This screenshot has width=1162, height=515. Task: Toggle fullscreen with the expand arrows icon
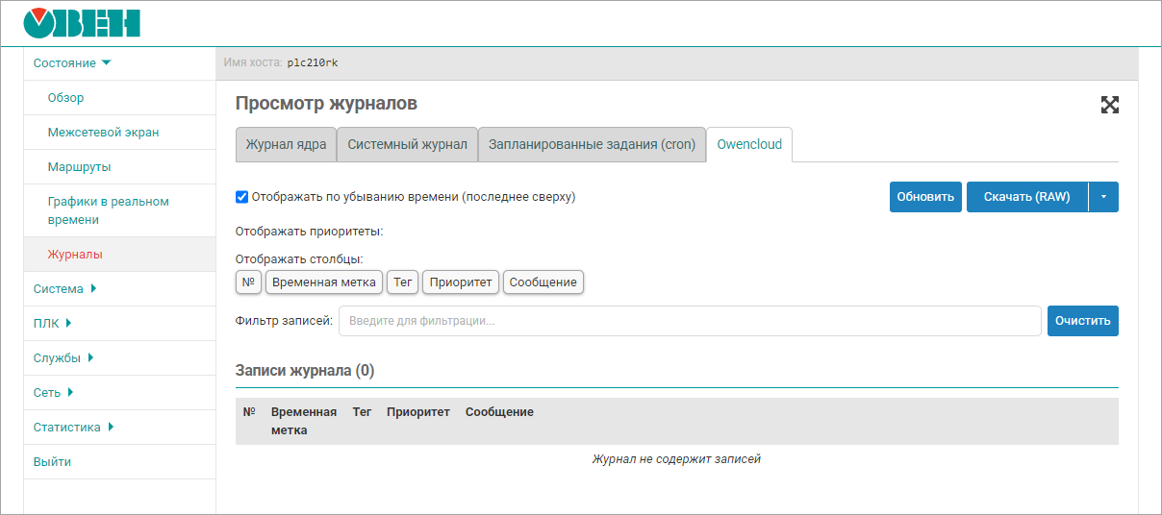pos(1109,106)
